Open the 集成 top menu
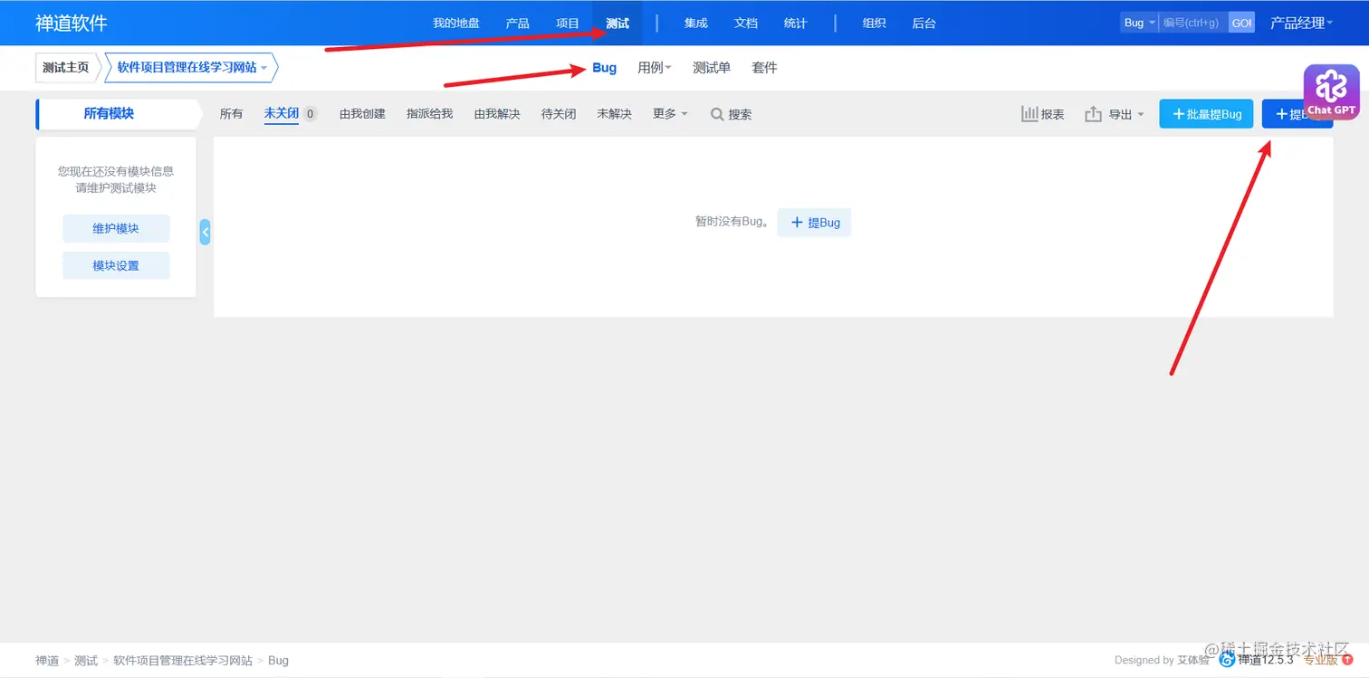Screen dimensions: 1369x678 [696, 23]
